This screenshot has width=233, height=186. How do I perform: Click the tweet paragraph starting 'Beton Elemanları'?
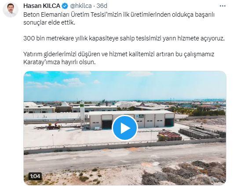[x=119, y=18]
